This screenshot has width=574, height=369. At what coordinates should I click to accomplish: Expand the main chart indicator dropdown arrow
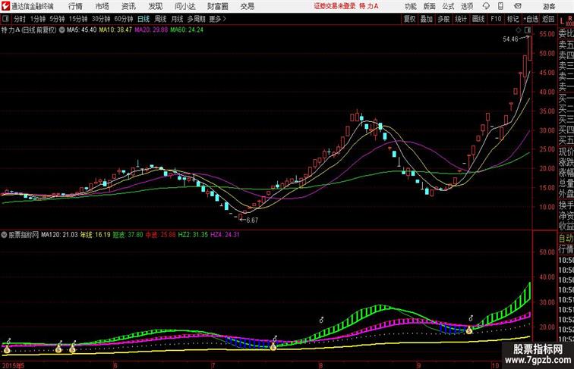click(61, 30)
